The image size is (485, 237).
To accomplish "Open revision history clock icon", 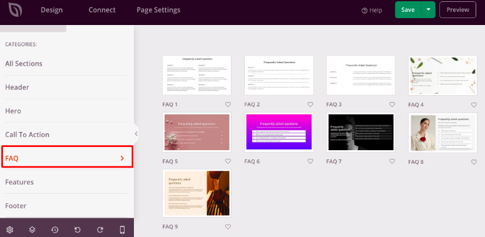I will pos(54,229).
